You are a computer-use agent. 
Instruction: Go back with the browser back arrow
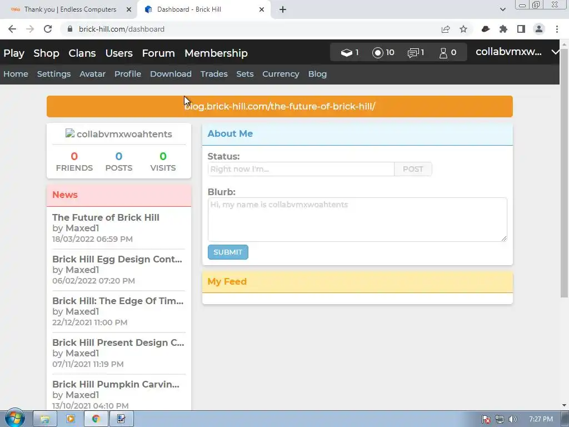coord(12,29)
